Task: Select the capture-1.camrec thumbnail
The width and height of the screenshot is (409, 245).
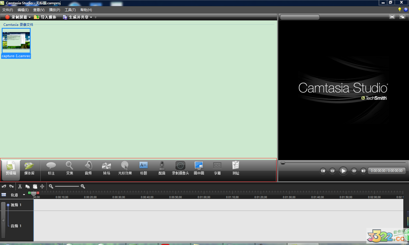Action: [16, 41]
